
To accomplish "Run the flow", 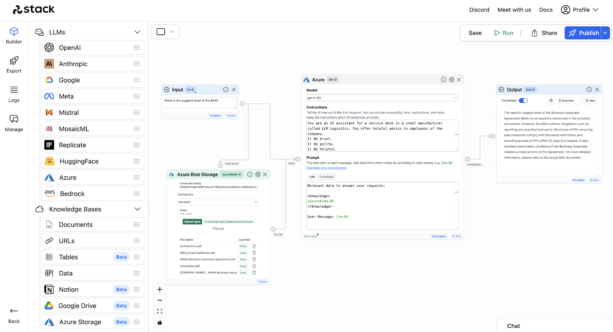I will point(503,33).
